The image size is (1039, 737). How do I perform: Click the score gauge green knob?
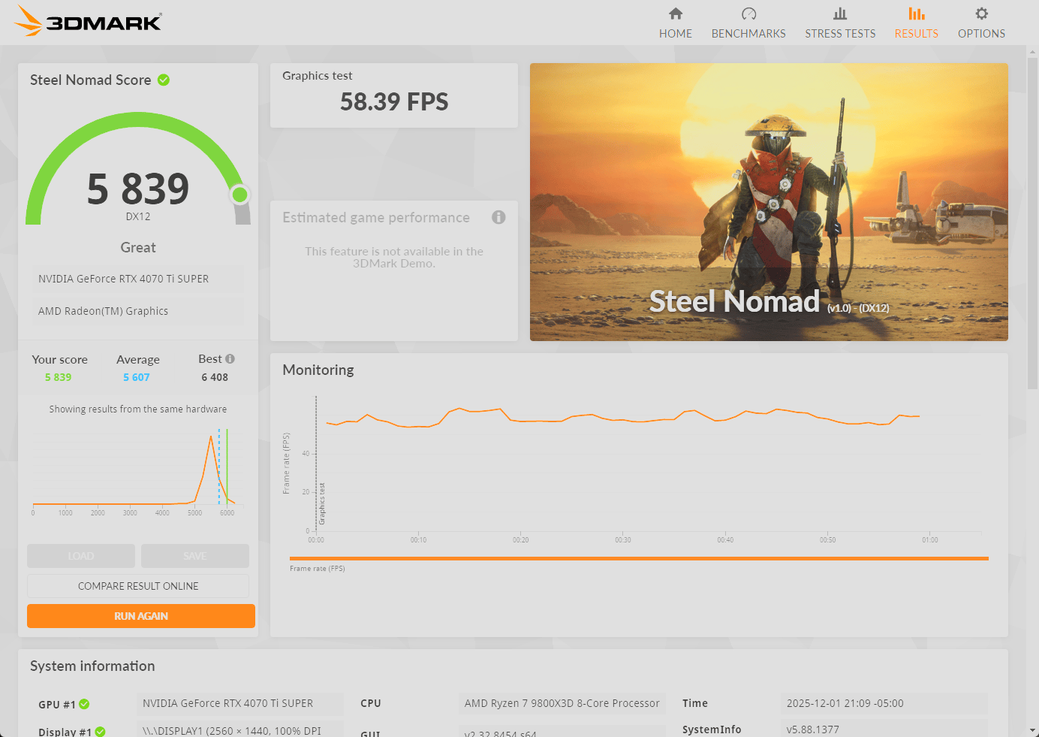tap(240, 195)
